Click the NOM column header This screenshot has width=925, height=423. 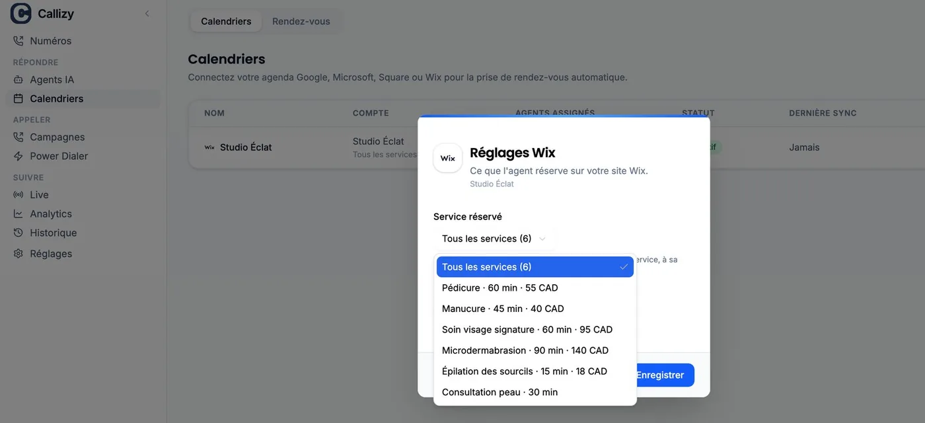point(214,113)
